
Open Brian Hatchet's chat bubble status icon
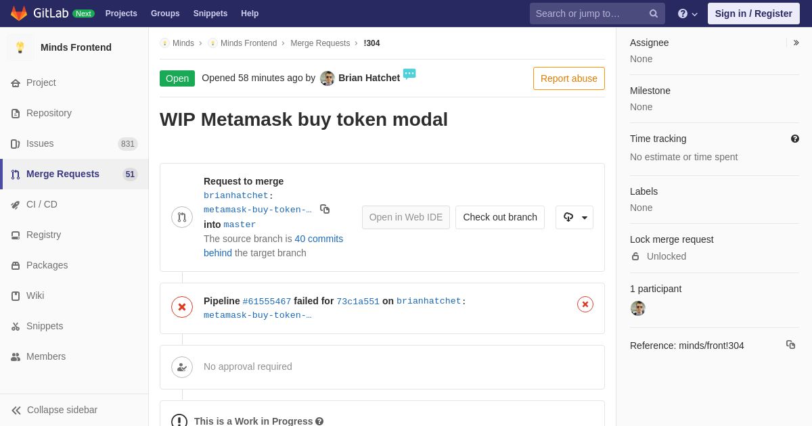(x=409, y=74)
